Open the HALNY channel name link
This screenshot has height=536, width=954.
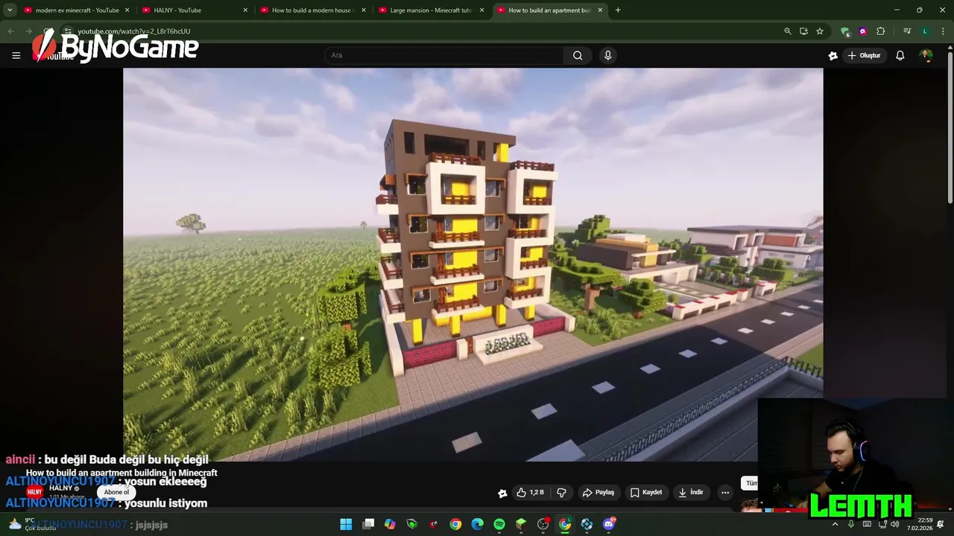tap(61, 488)
